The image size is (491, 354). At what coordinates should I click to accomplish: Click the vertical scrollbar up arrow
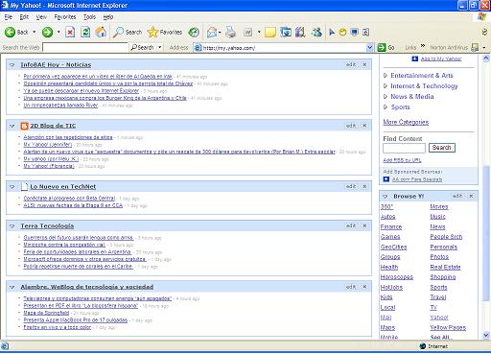pos(486,59)
